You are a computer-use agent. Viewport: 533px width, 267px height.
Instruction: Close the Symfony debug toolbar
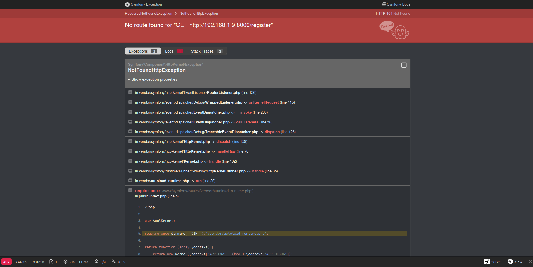point(530,262)
